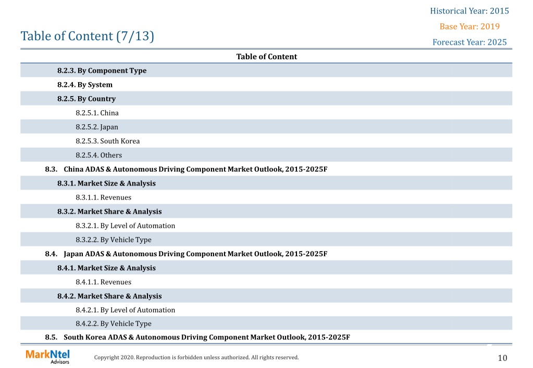Click the 8.2.5.2. Japan entry
The width and height of the screenshot is (533, 368).
pos(97,127)
